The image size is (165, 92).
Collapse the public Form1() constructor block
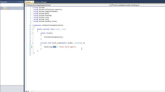33,33
